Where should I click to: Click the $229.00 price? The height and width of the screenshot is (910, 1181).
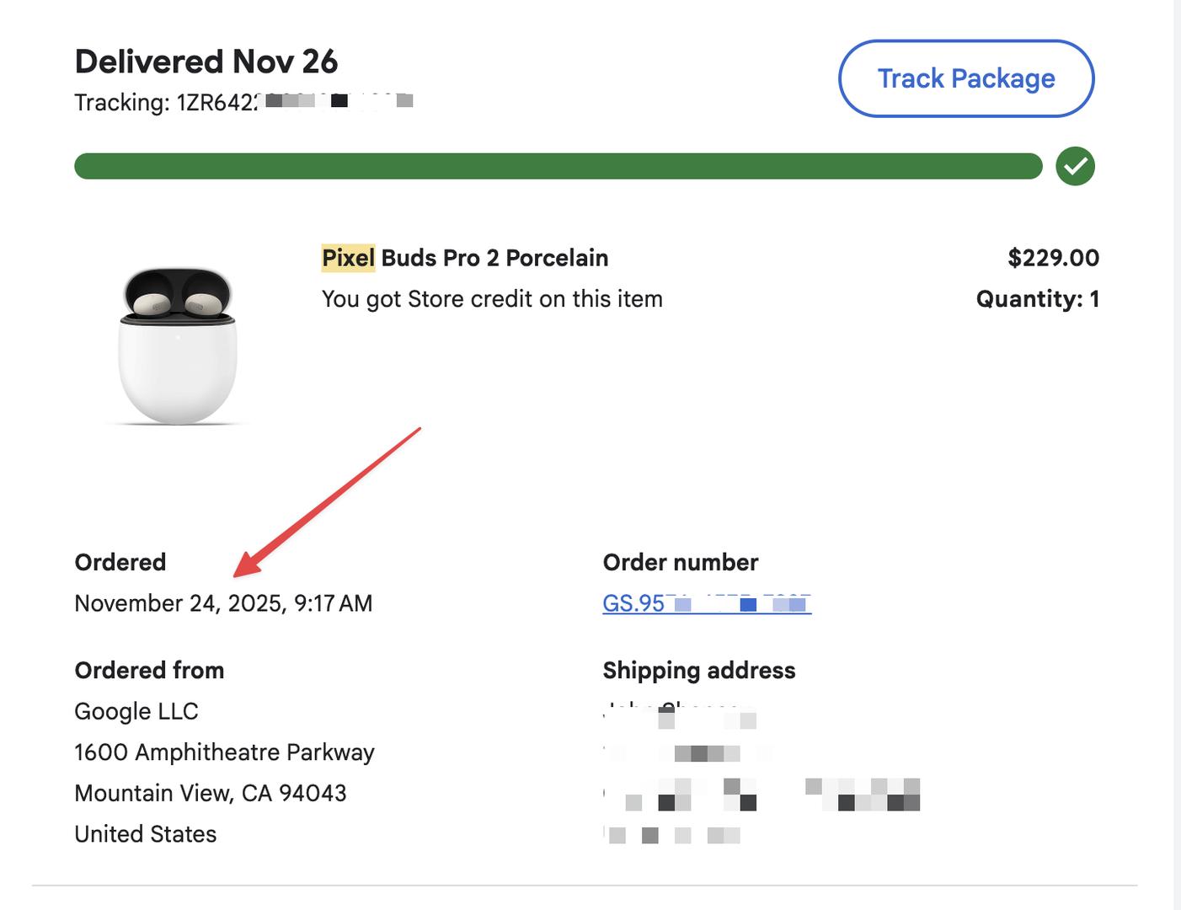click(x=1053, y=258)
